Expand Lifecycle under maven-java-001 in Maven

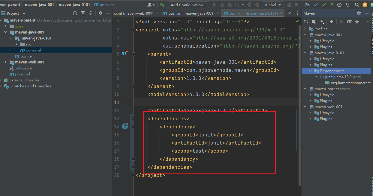pos(311,41)
